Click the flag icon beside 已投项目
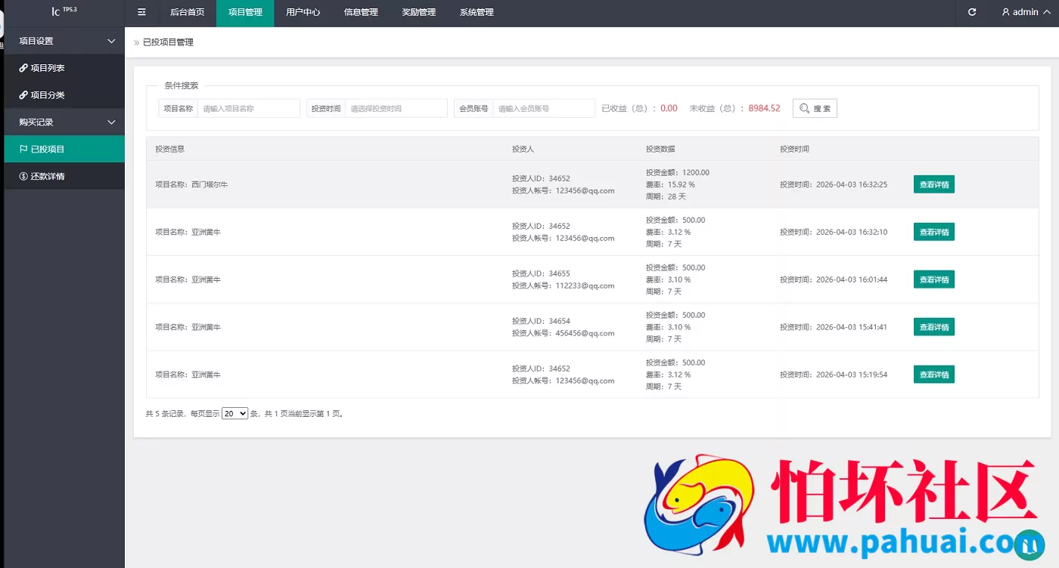This screenshot has height=568, width=1059. (23, 149)
